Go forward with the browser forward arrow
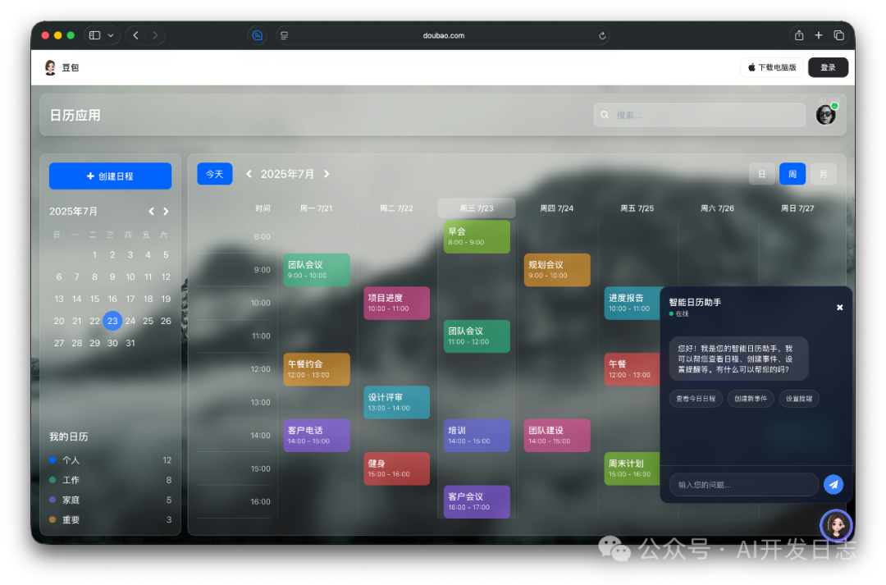886x585 pixels. tap(155, 35)
